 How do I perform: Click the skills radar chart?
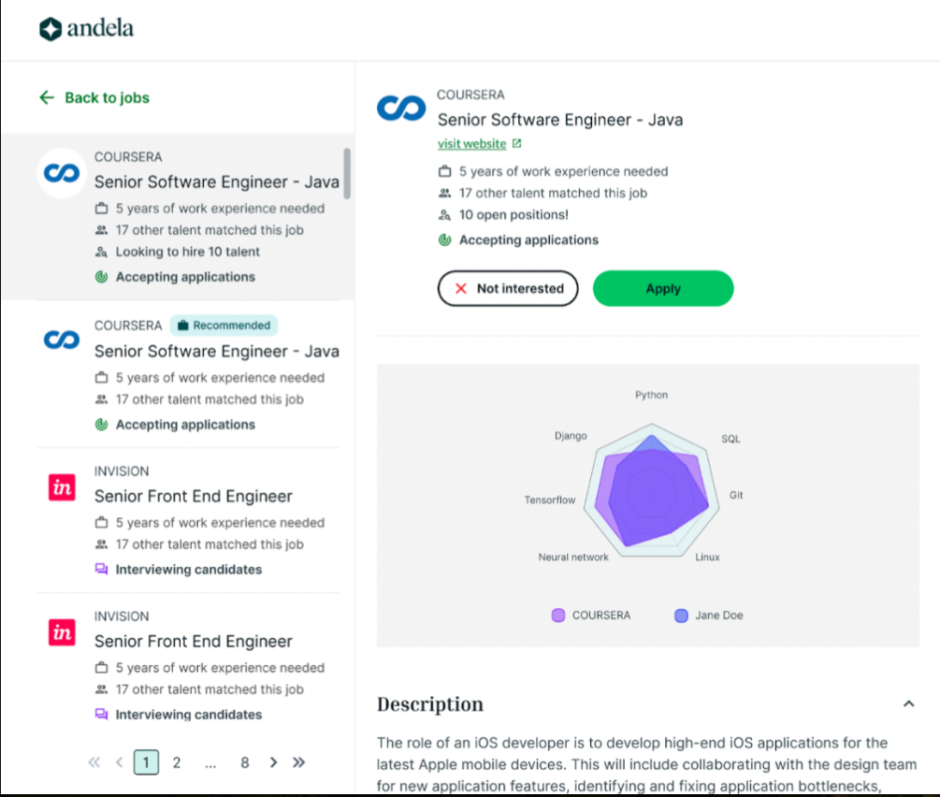(x=652, y=491)
